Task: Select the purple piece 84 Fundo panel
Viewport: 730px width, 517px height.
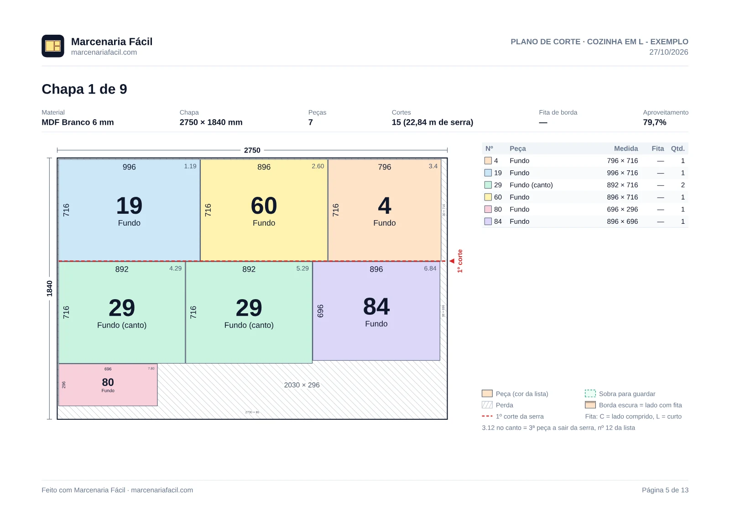Action: coord(376,311)
